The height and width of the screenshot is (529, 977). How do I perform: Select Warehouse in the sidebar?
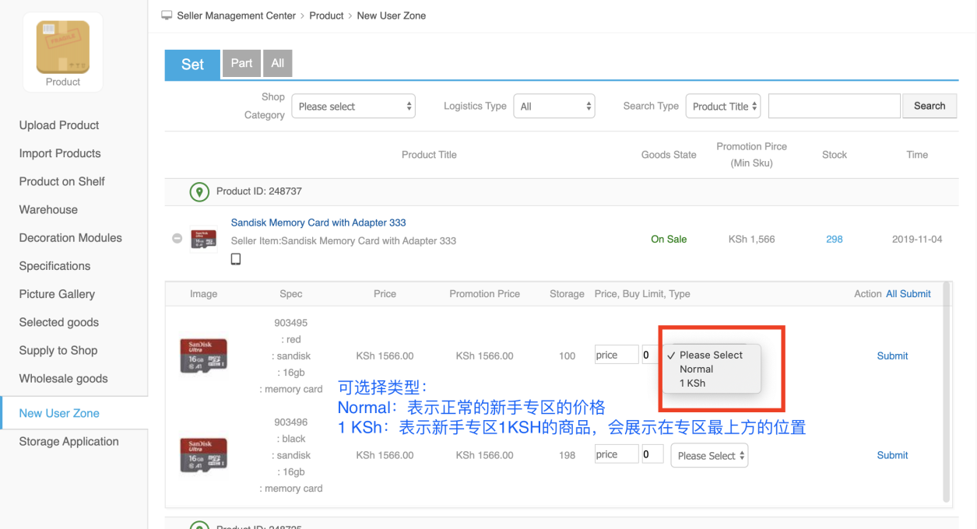tap(48, 209)
